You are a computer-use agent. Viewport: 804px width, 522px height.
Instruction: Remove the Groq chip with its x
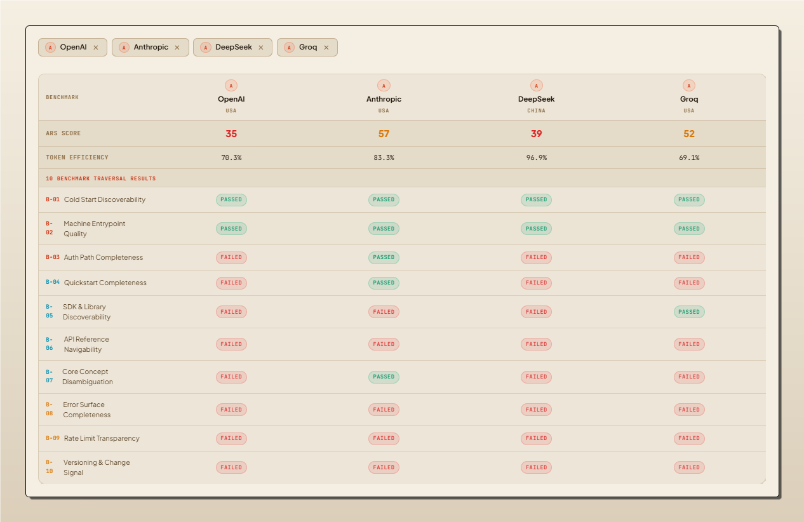326,48
